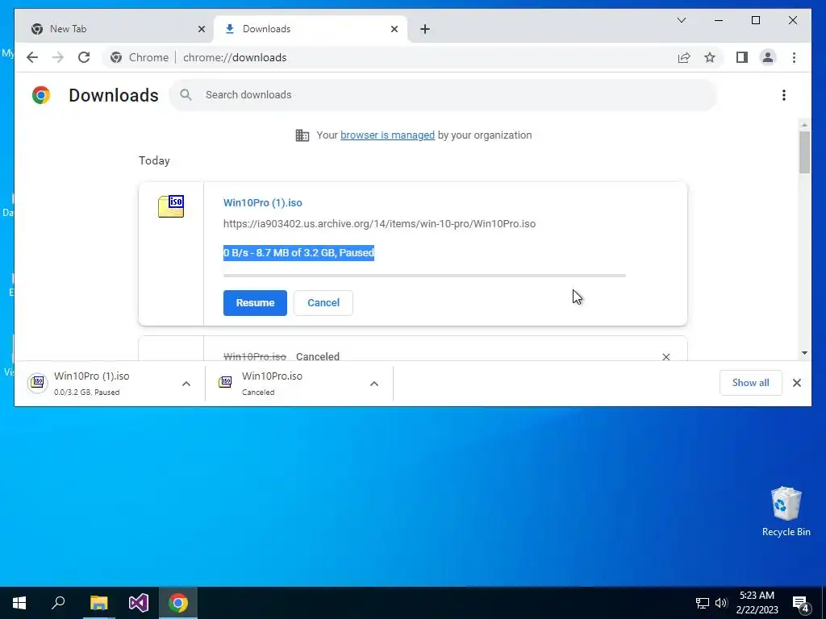Viewport: 826px width, 619px height.
Task: Open Windows taskbar search
Action: pyautogui.click(x=58, y=603)
